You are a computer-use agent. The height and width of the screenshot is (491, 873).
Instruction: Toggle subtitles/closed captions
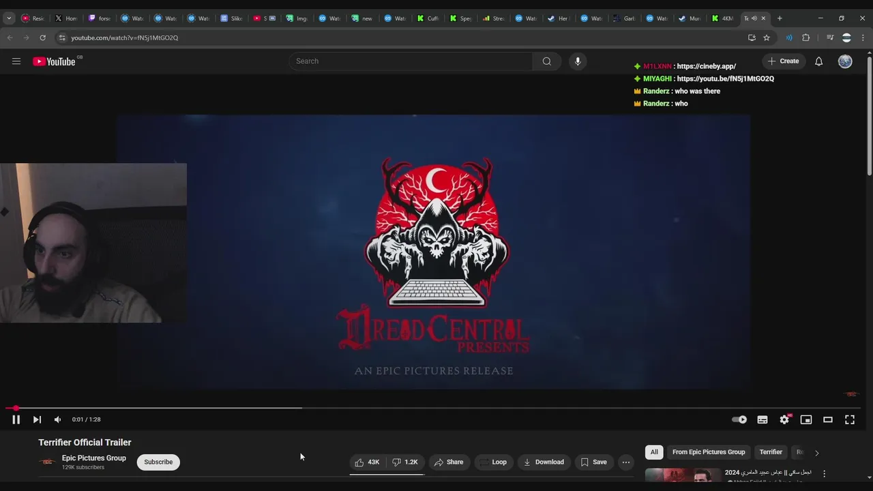(x=763, y=419)
